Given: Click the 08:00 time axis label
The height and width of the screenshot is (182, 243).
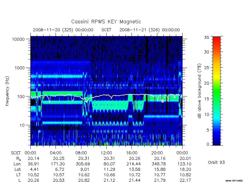Looking at the screenshot, I should 81,153.
